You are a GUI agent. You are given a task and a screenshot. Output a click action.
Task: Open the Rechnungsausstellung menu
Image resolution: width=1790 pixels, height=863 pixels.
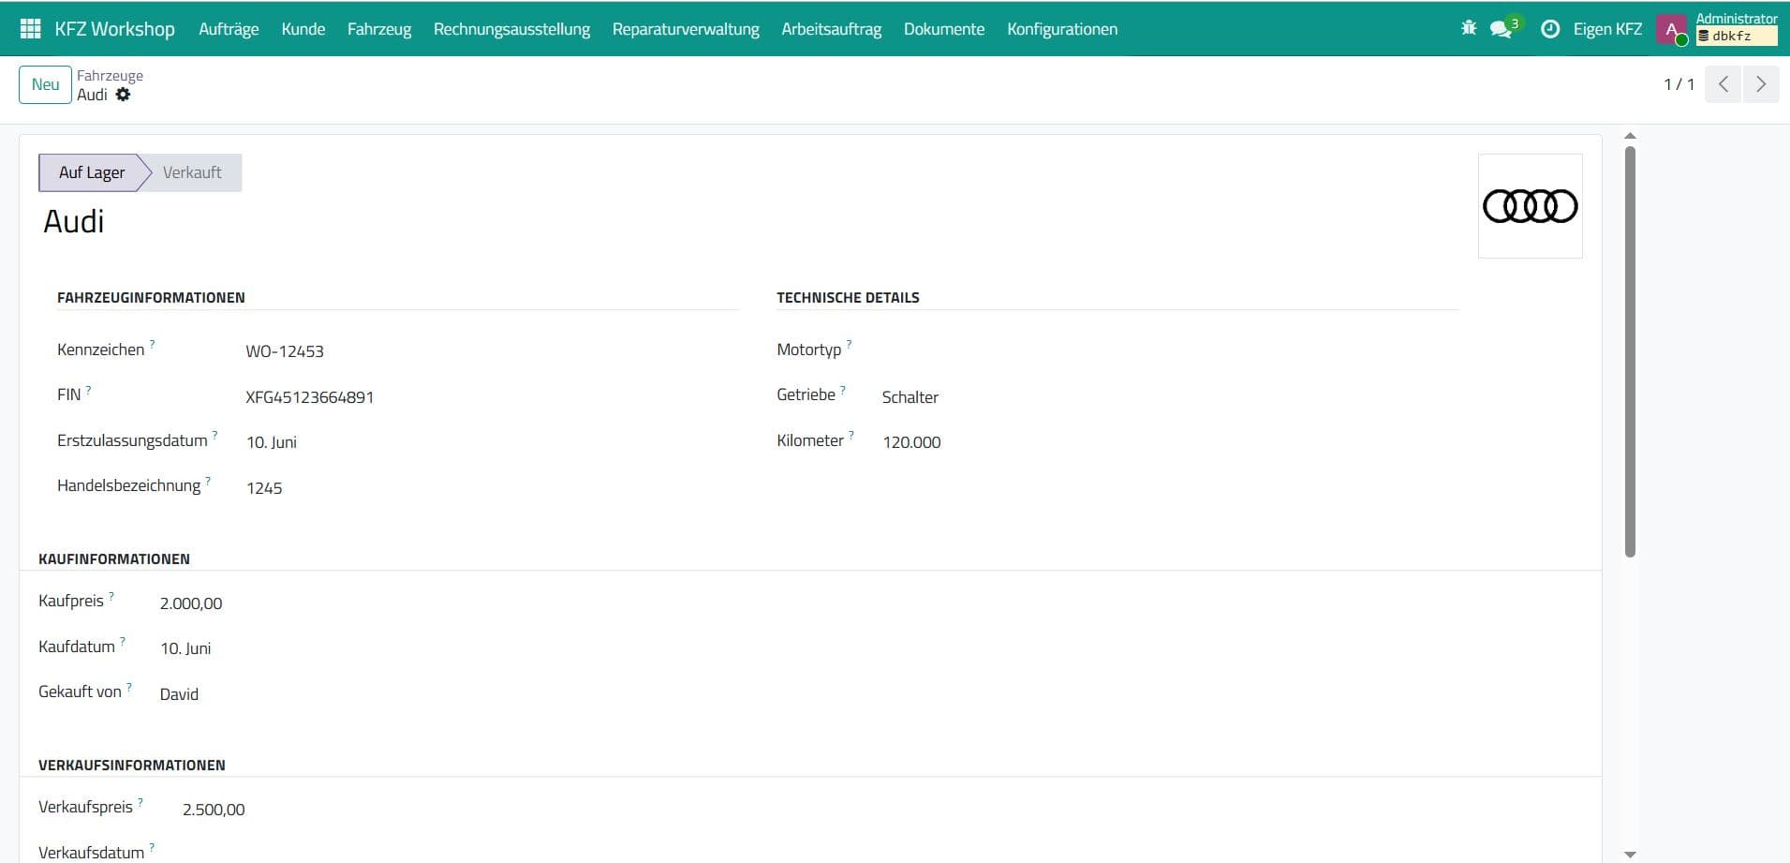click(511, 29)
